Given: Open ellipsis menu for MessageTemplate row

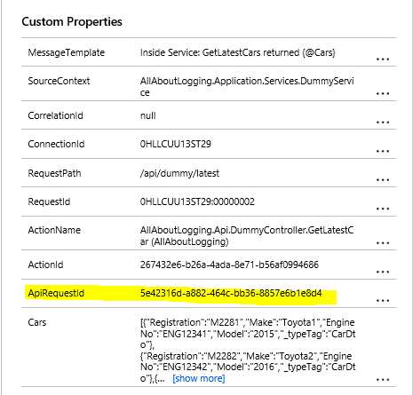Looking at the screenshot, I should coord(383,59).
